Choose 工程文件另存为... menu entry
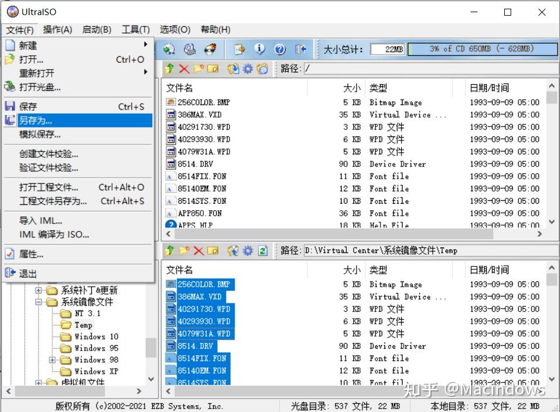Image resolution: width=560 pixels, height=412 pixels. tap(78, 201)
